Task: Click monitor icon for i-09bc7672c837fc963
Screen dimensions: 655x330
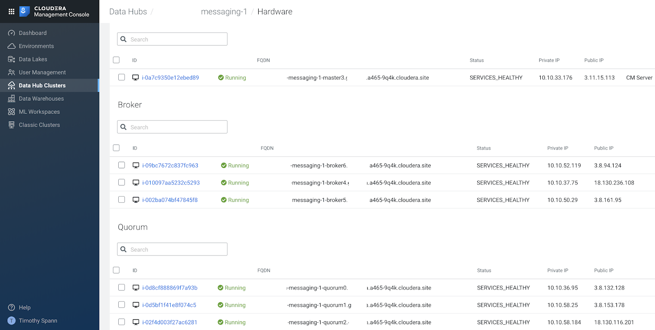Action: point(136,165)
